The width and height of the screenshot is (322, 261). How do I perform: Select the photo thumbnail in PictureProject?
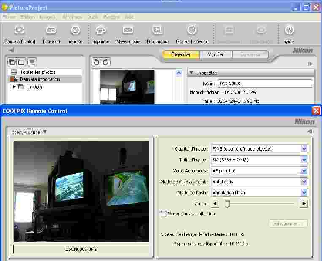click(127, 87)
